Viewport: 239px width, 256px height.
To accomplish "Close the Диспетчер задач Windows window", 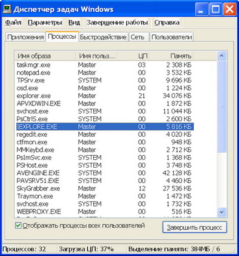I will (x=229, y=10).
